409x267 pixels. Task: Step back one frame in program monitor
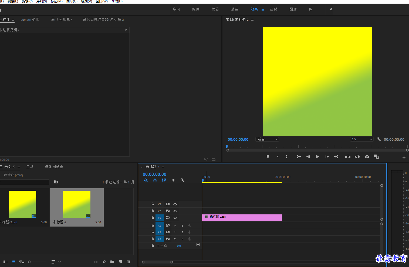tap(308, 157)
